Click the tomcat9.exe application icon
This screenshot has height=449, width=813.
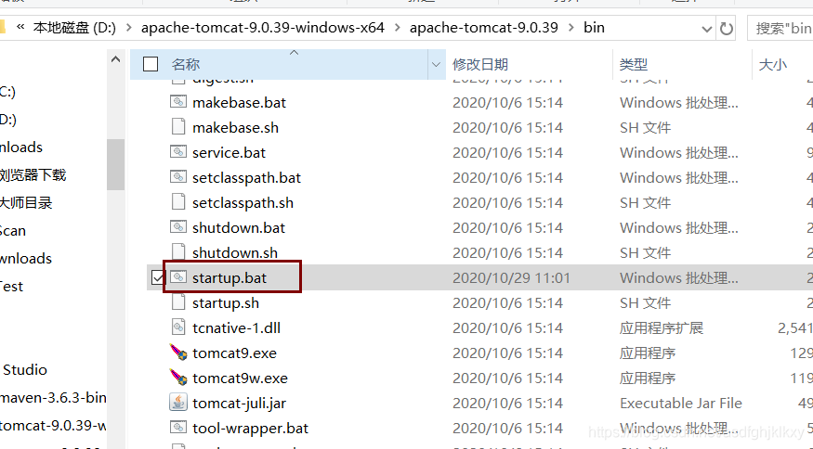coord(178,353)
